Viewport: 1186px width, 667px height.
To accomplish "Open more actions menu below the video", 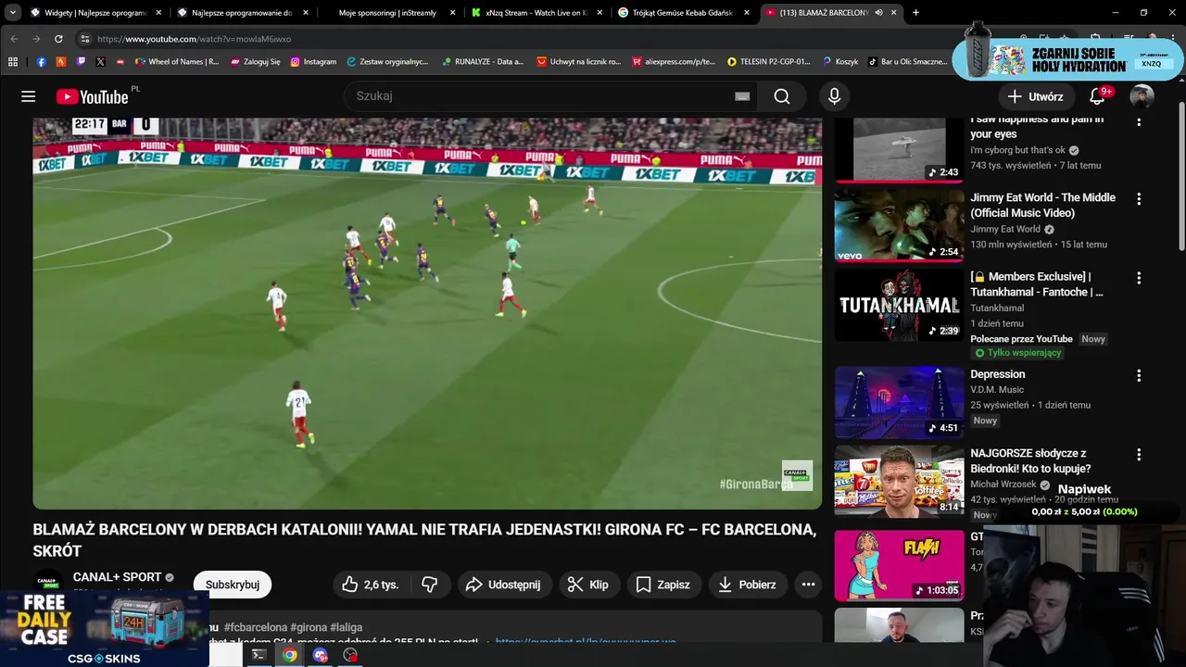I will 808,585.
